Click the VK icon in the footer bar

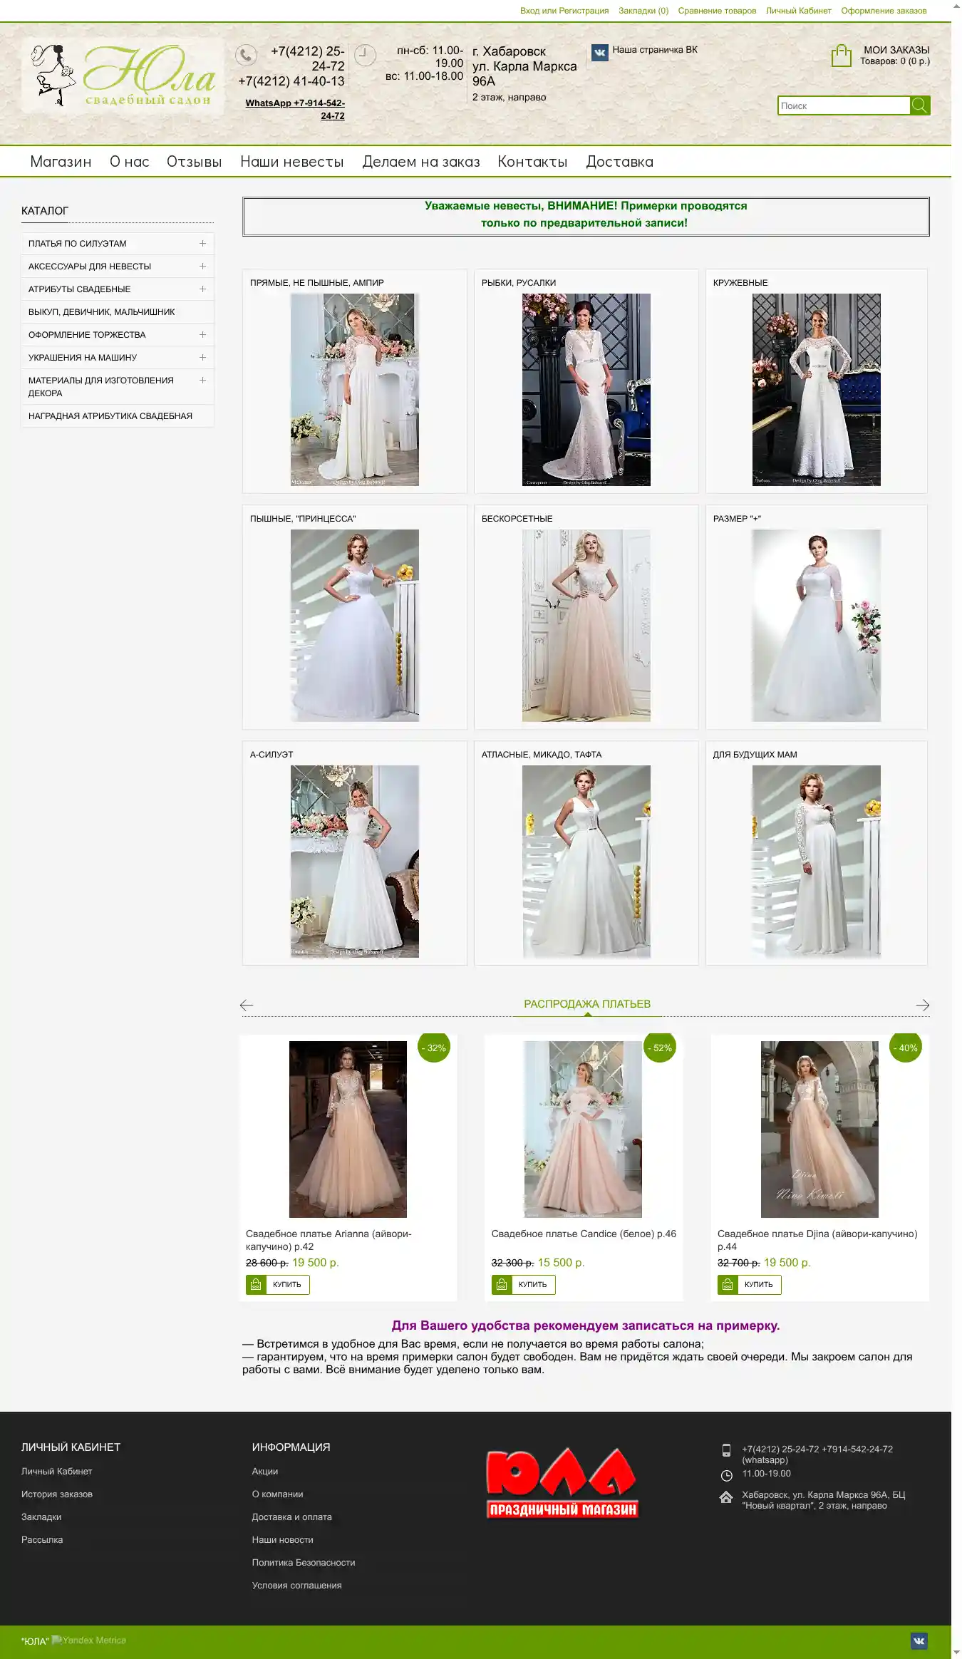coord(919,1640)
